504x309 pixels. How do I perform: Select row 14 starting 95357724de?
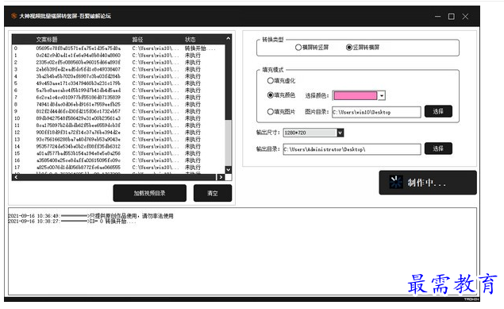click(x=118, y=146)
